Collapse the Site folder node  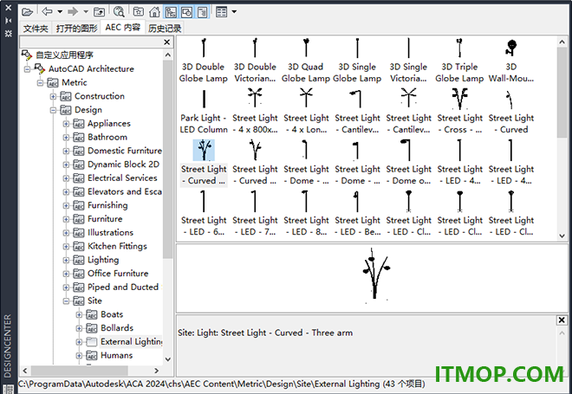66,301
